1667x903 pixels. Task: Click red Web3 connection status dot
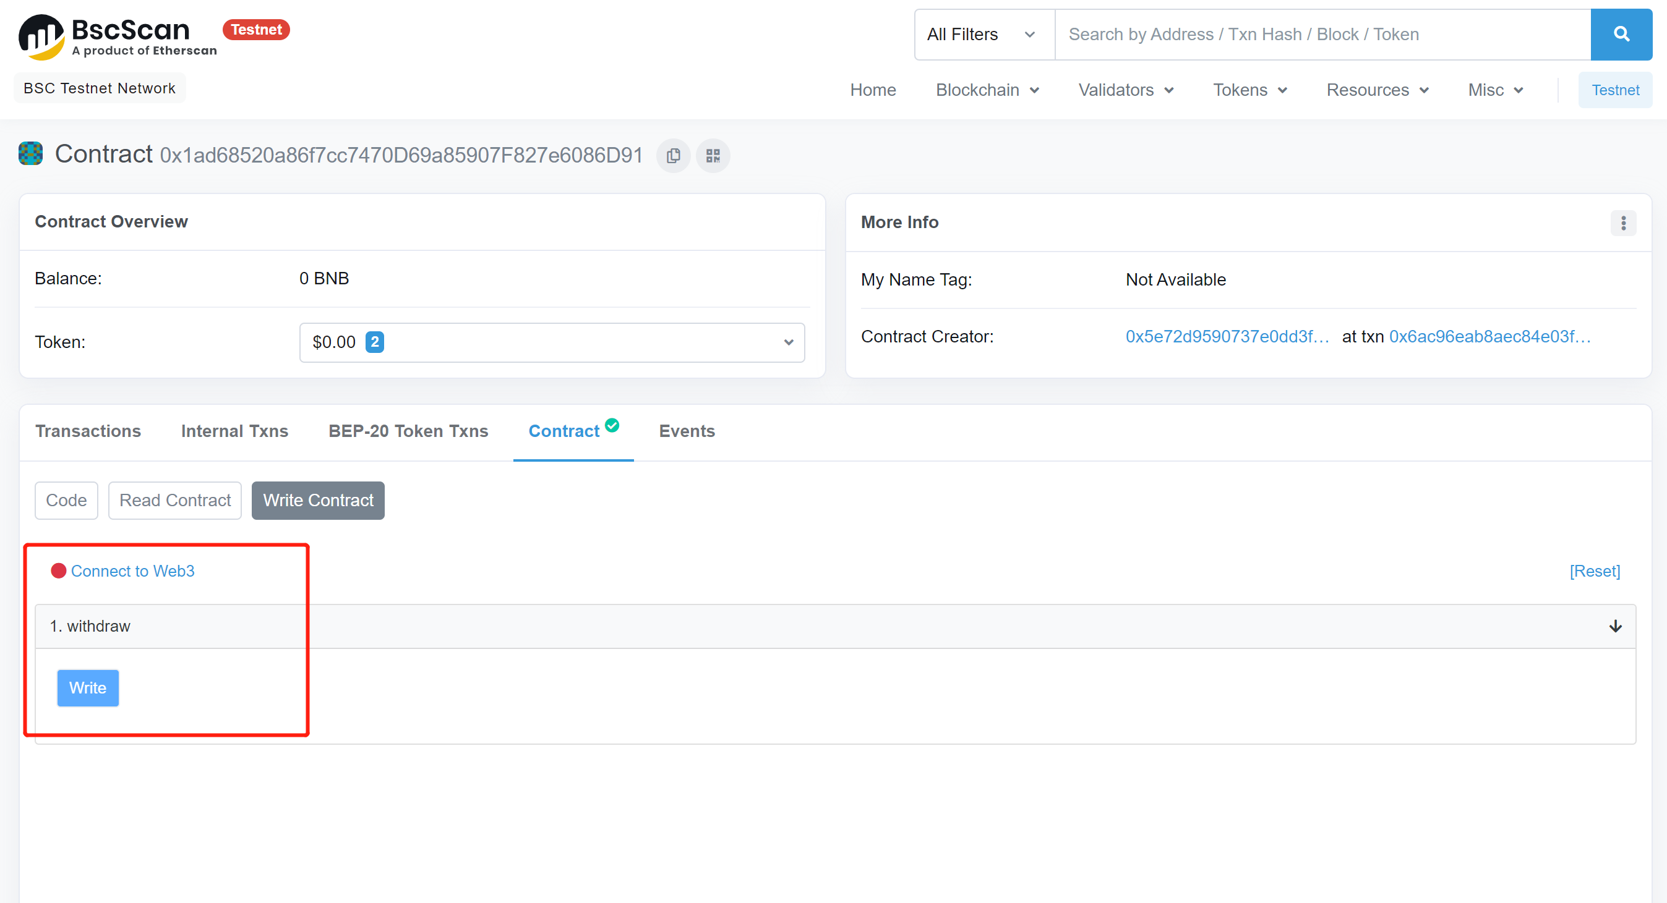pos(58,570)
